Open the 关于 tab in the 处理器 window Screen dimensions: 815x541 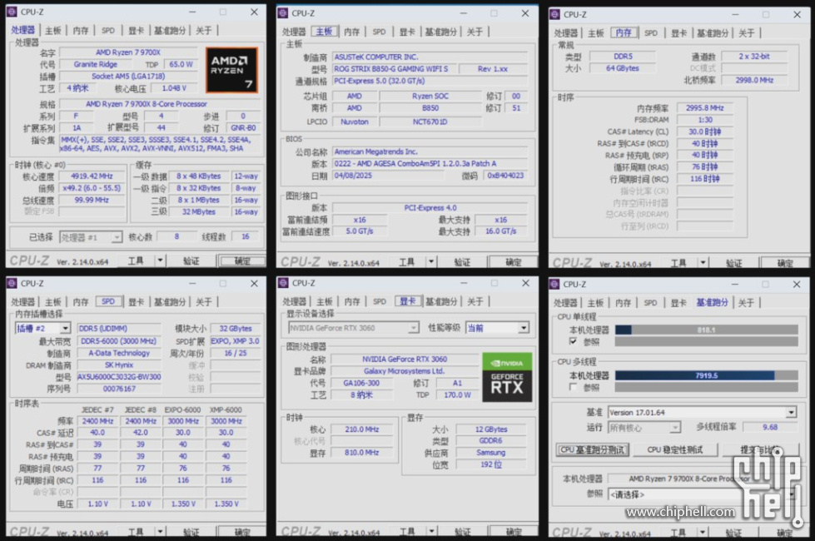pos(204,31)
